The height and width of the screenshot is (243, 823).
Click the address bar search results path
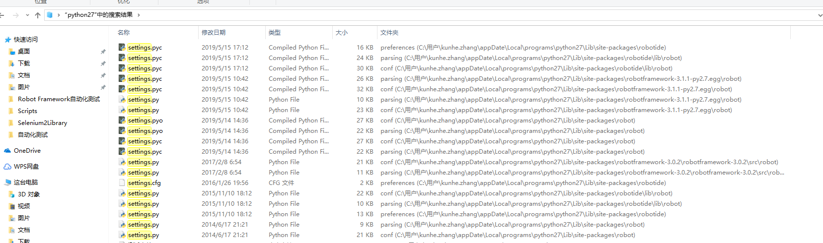98,15
